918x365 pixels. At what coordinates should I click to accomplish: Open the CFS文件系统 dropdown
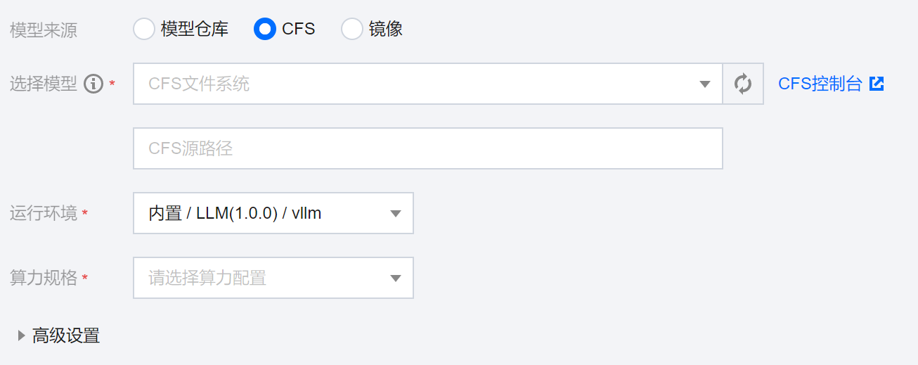(422, 84)
